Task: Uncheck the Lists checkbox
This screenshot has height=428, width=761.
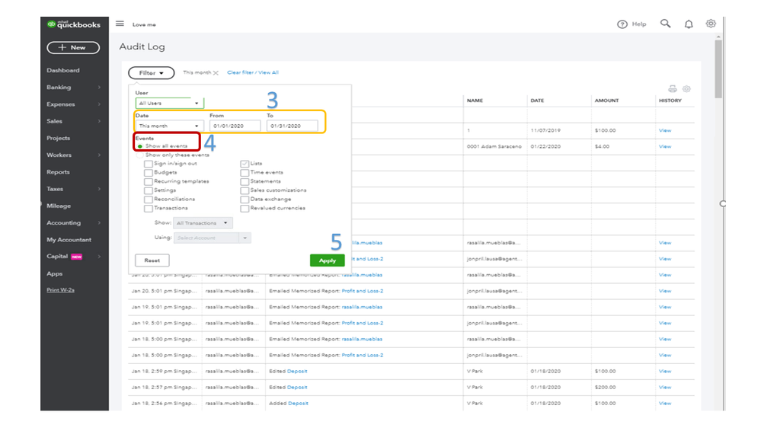Action: tap(245, 164)
